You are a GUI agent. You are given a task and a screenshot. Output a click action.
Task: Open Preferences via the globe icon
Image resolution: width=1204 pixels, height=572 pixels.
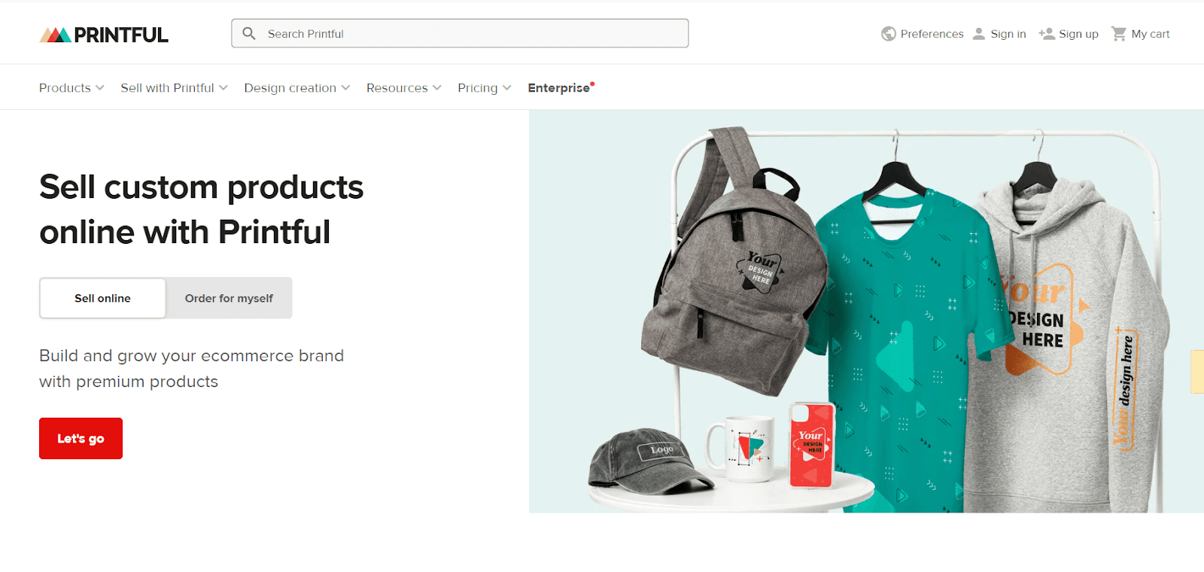click(x=889, y=34)
